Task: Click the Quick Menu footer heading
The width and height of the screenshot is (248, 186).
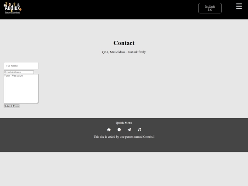Action: pyautogui.click(x=124, y=123)
